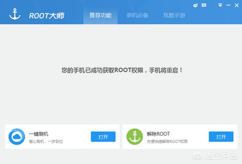This screenshot has width=242, height=164.
Task: Click the 省心刷机，一步到位 description
Action: click(46, 141)
